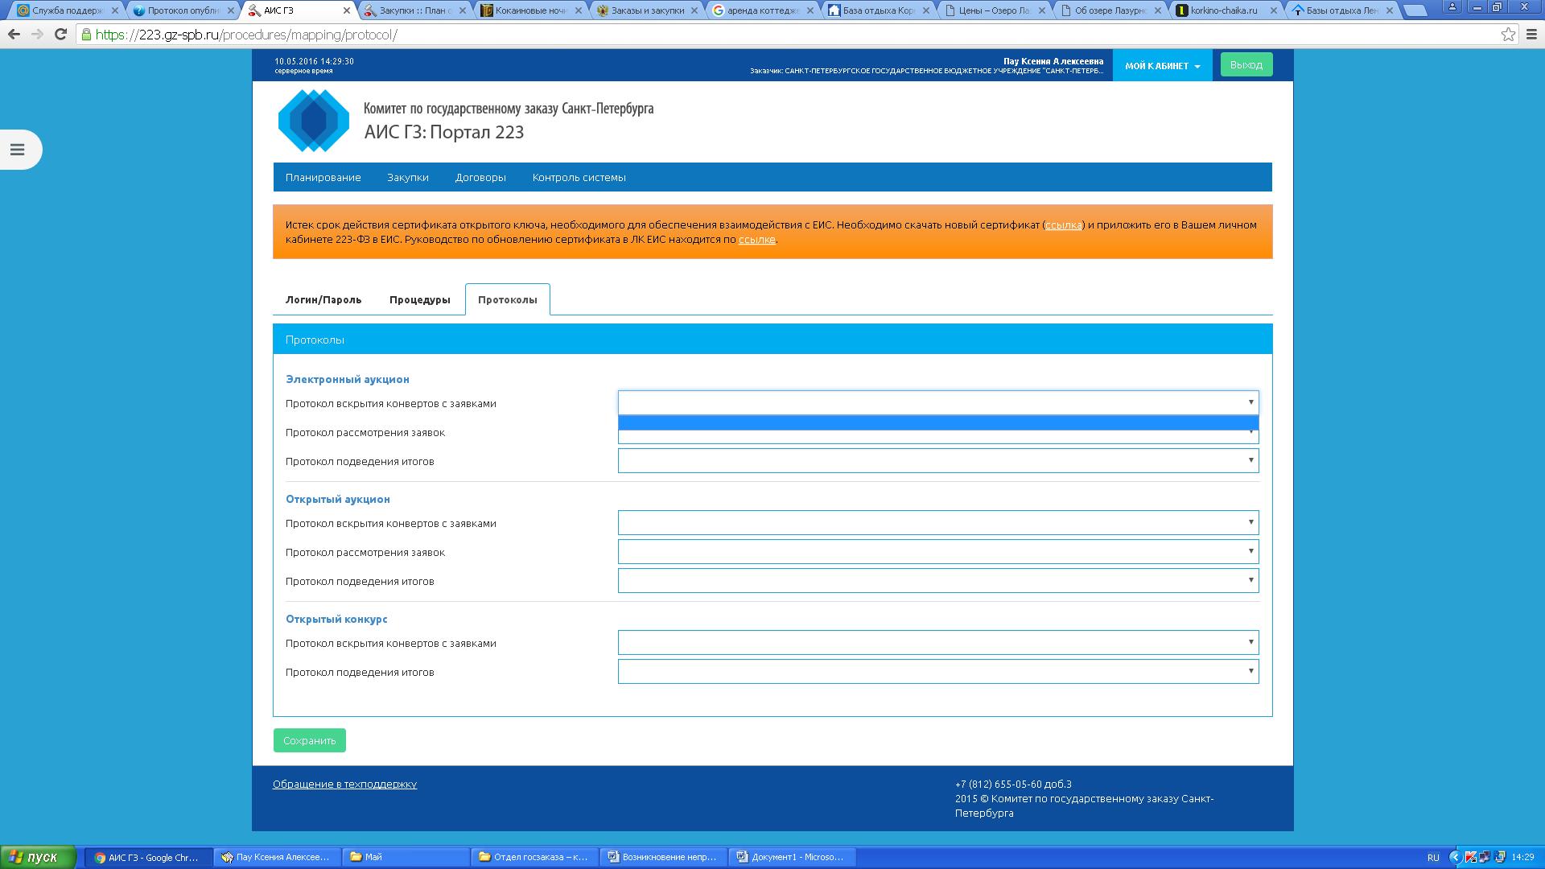Screen dimensions: 1545x869
Task: Click the green Сохранить button
Action: [x=309, y=741]
